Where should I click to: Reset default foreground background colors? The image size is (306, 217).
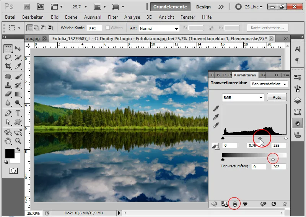click(x=6, y=162)
